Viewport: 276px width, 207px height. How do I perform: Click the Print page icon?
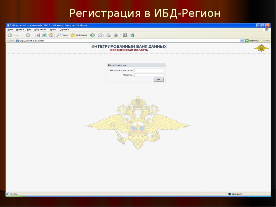click(108, 35)
